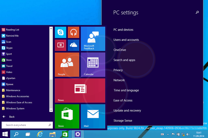Image resolution: width=208 pixels, height=138 pixels.
Task: Open the Mail tile
Action: tap(93, 116)
